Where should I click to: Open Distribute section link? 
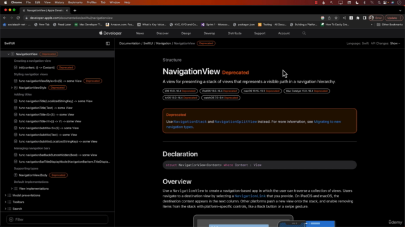tap(235, 33)
